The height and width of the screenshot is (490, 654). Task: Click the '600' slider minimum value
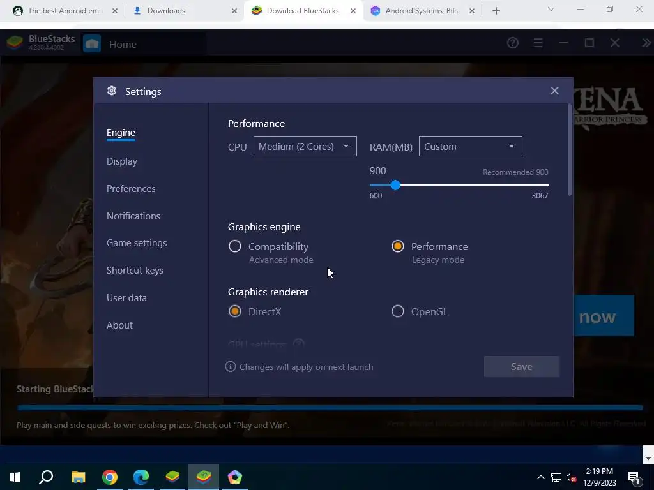click(376, 196)
